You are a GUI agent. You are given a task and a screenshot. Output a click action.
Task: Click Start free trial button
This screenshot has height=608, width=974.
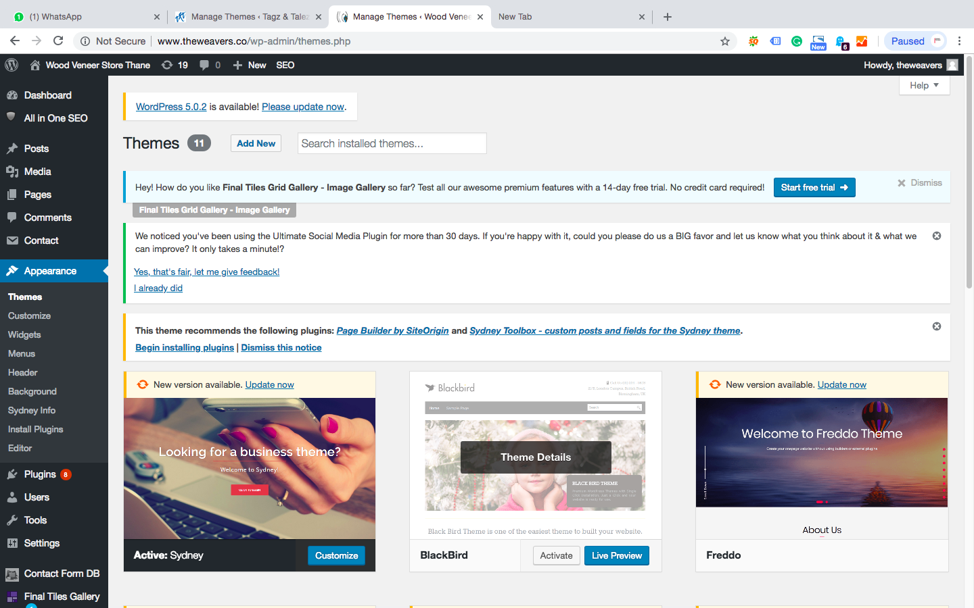tap(814, 187)
